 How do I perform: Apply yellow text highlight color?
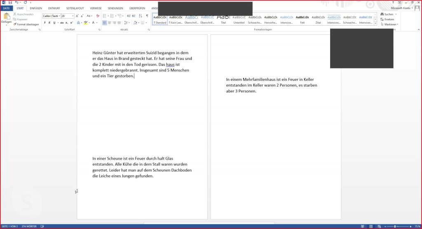86,23
